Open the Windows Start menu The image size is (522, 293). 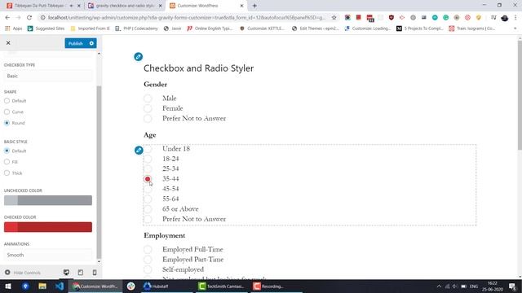(x=8, y=286)
